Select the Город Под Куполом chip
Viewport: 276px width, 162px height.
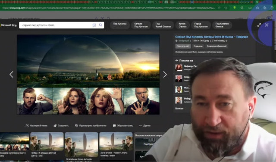pos(201,25)
